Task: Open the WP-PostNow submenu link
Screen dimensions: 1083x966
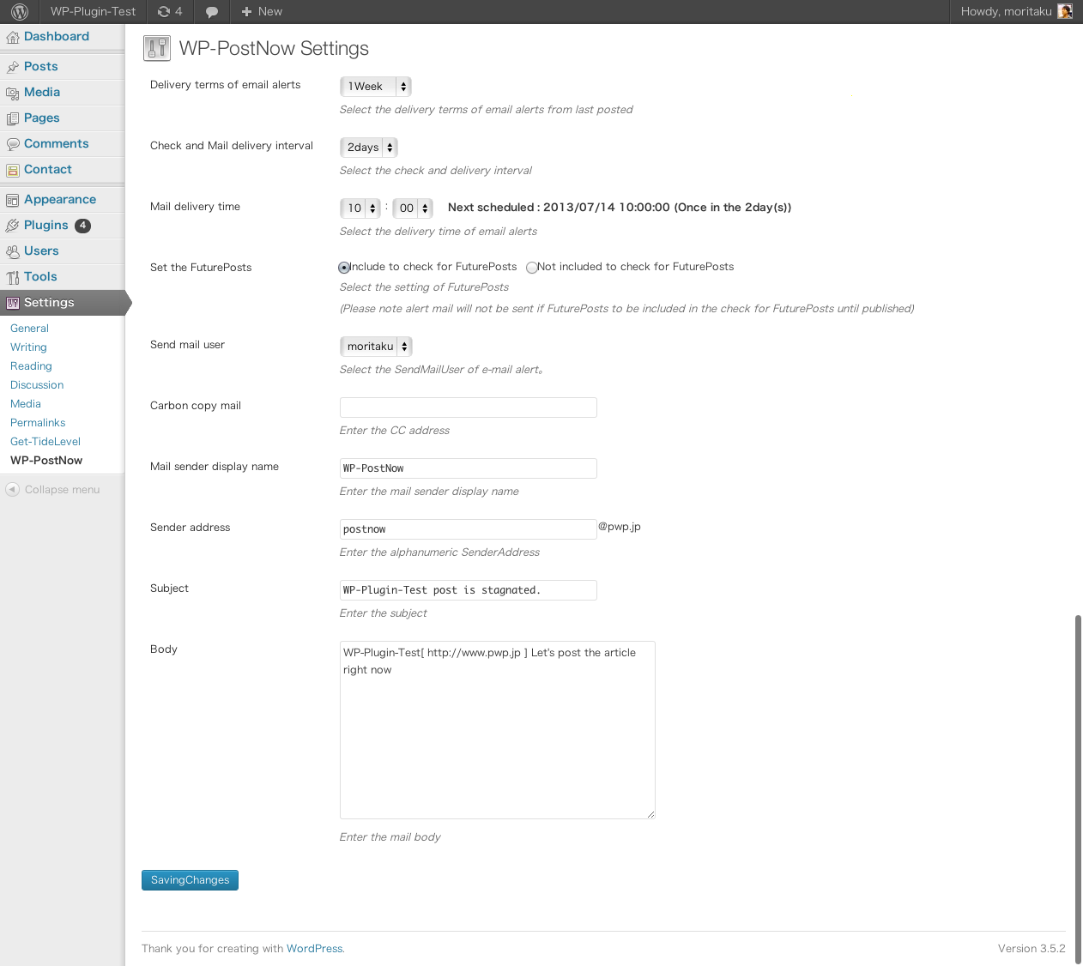Action: 46,461
